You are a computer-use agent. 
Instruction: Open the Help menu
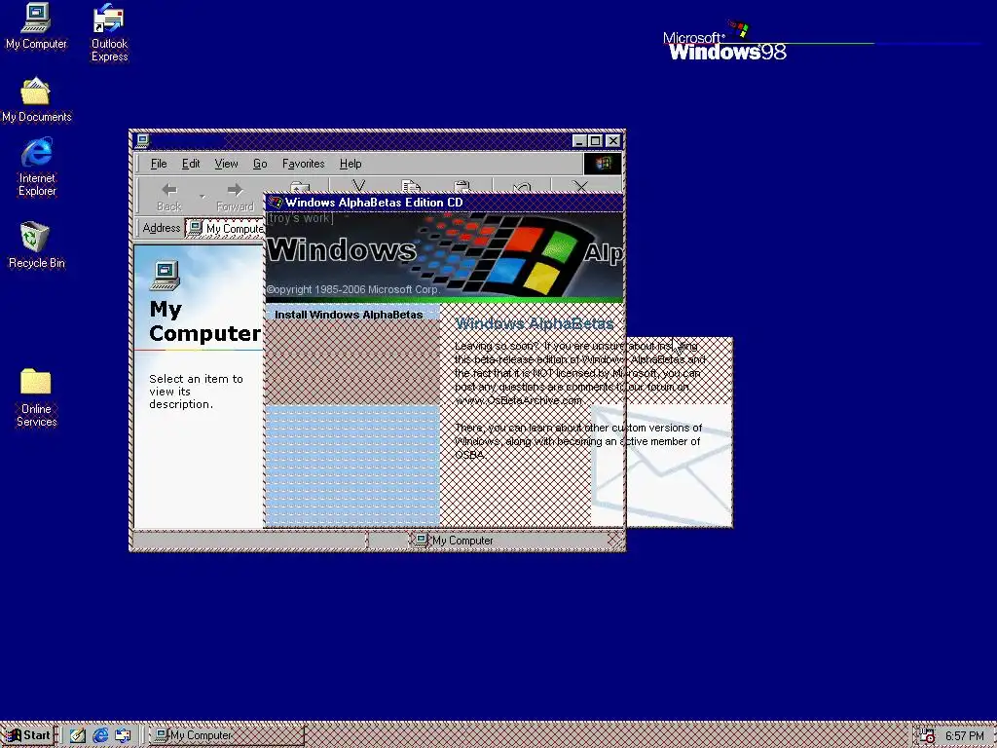coord(351,164)
